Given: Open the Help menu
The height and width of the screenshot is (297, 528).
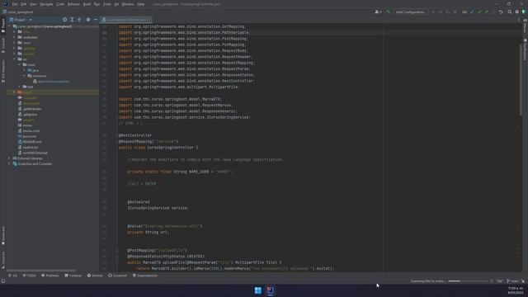Looking at the screenshot, I should 141,4.
